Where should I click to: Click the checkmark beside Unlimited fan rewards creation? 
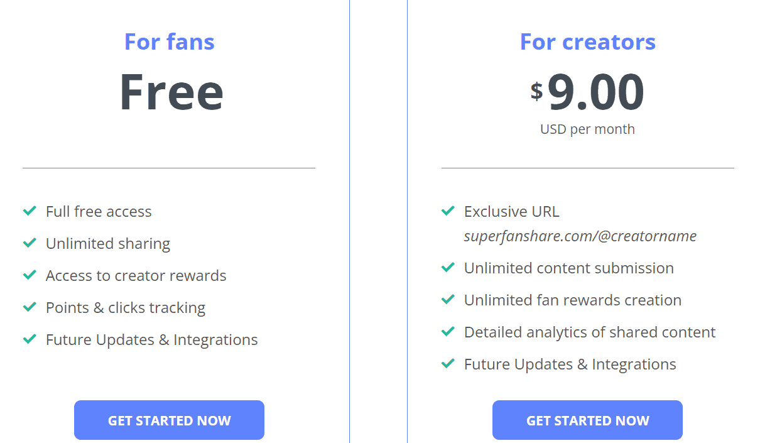(447, 300)
